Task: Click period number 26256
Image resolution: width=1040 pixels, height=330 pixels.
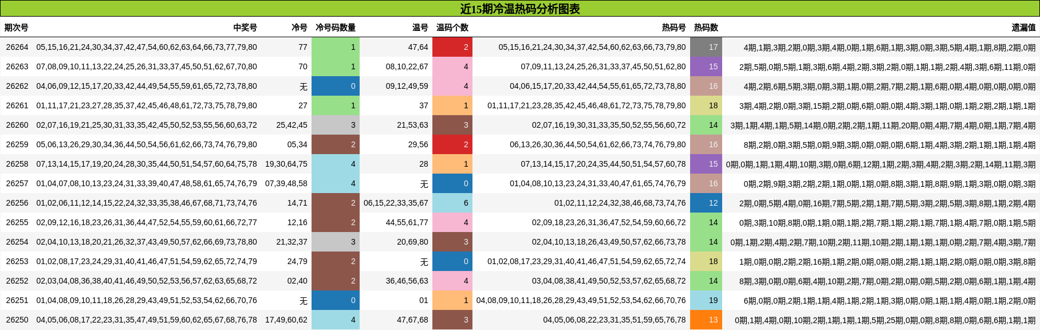Action: 17,203
